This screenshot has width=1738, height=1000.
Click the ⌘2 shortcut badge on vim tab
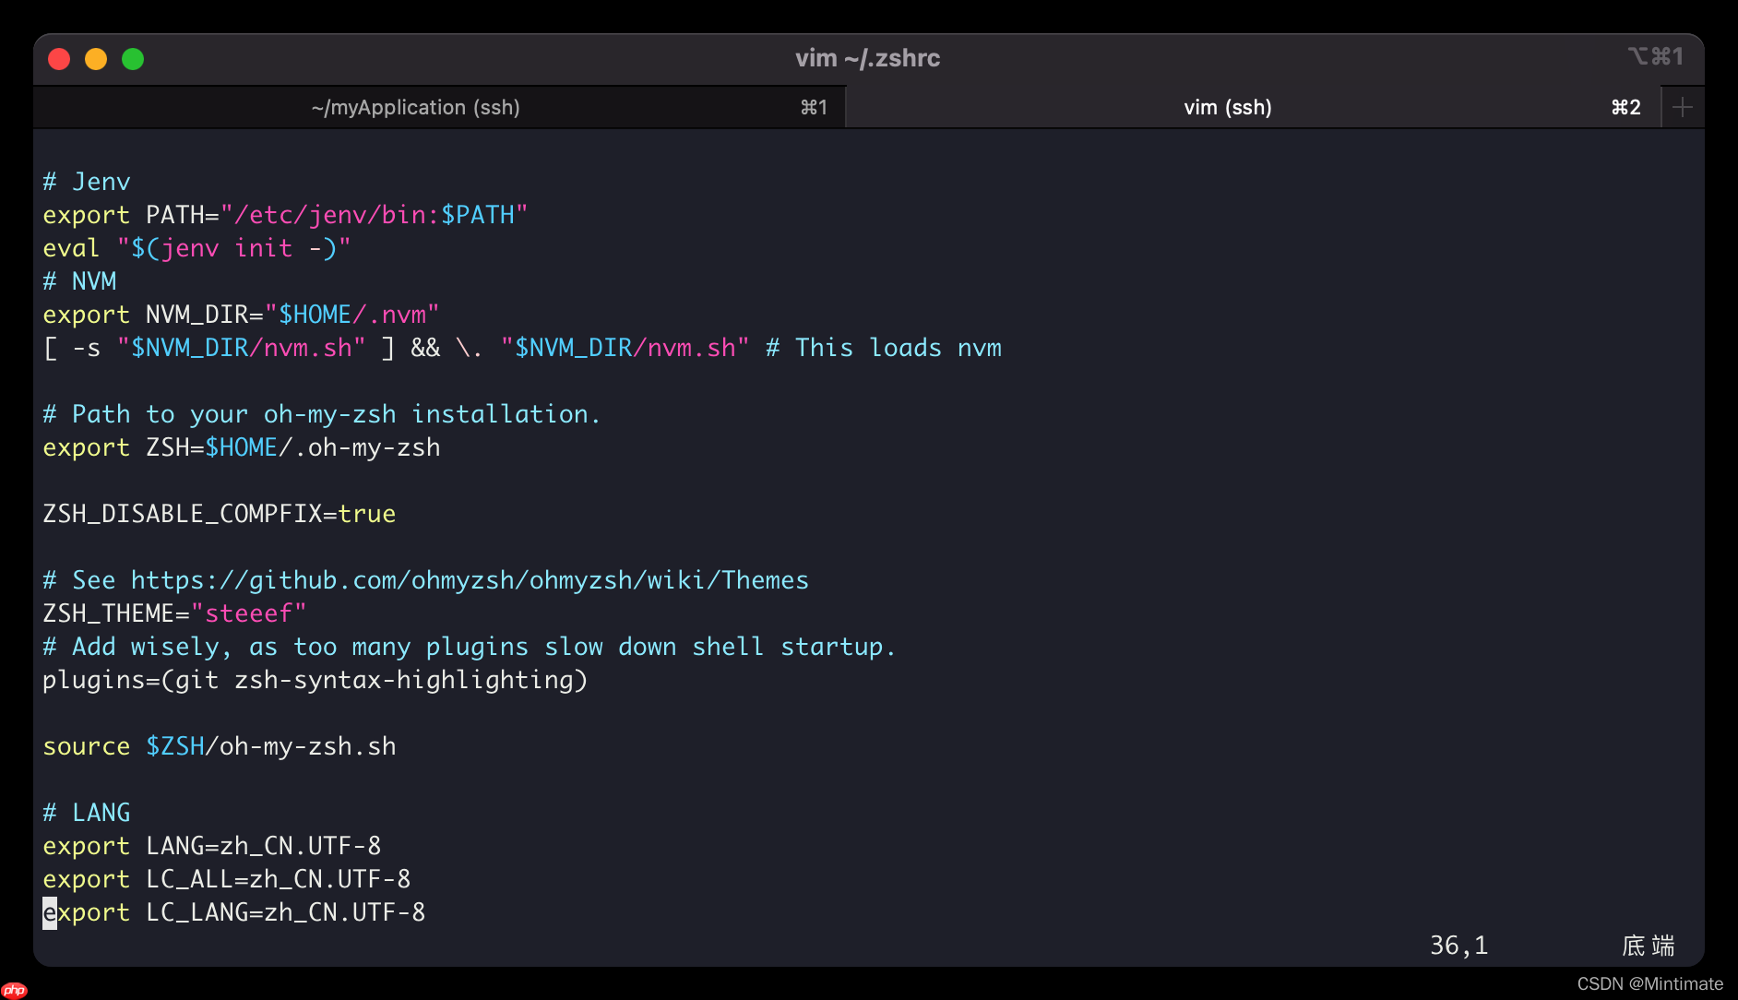pyautogui.click(x=1625, y=107)
